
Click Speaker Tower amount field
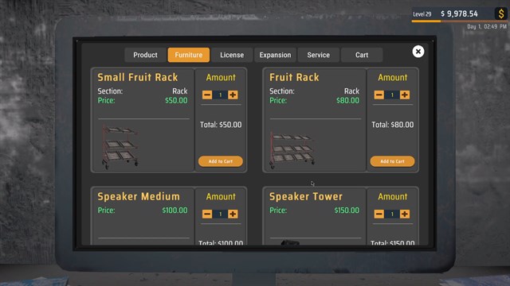point(392,214)
